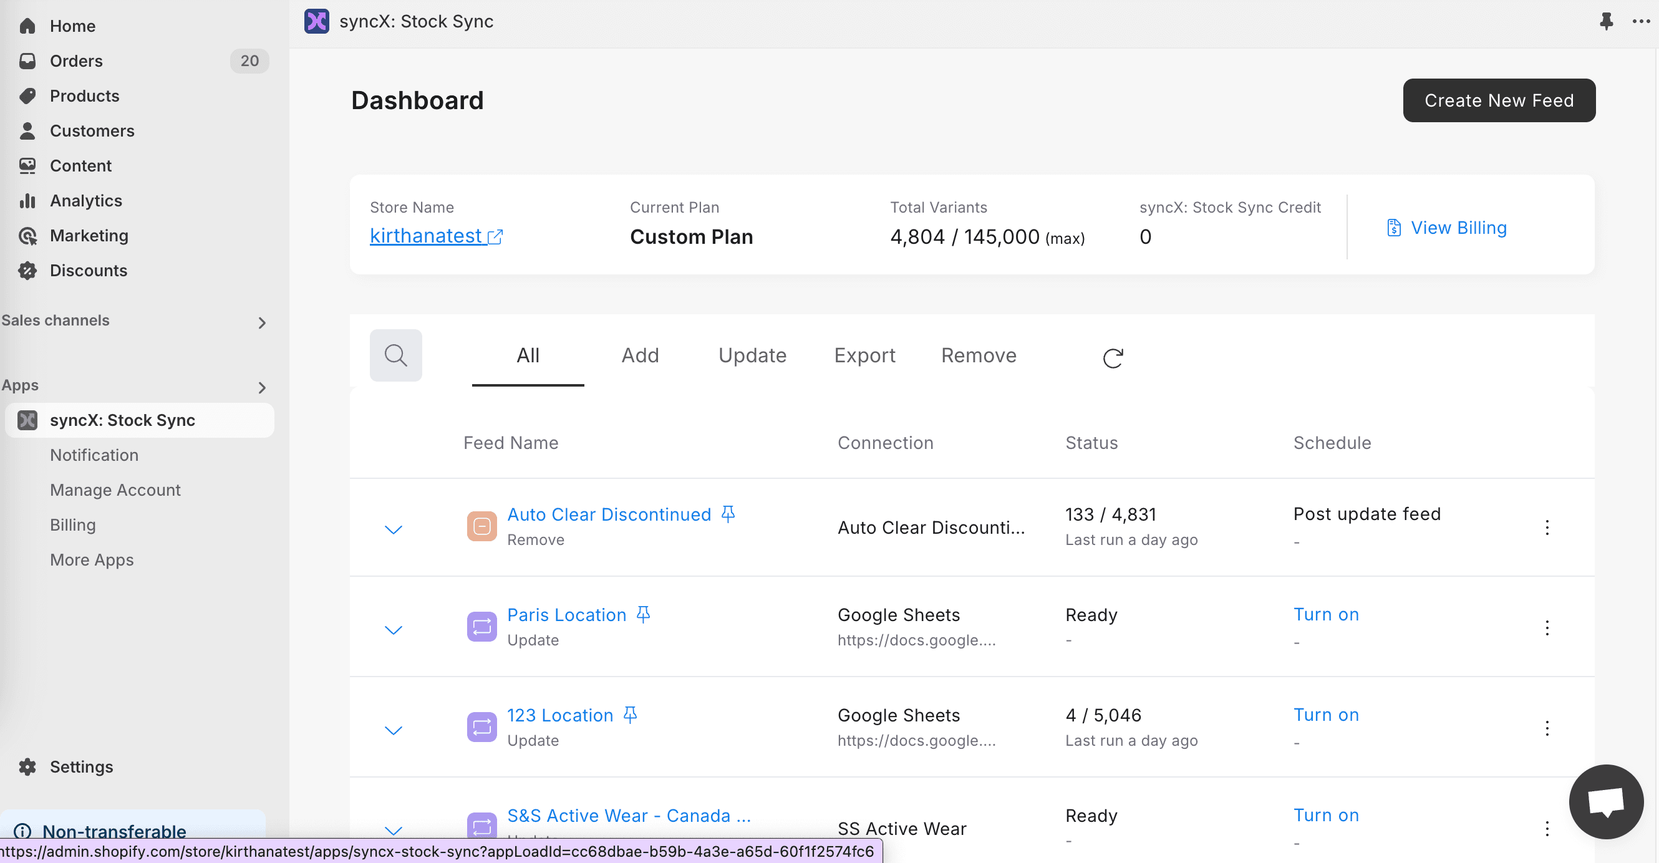
Task: Click the syncX logo in the header
Action: tap(316, 21)
